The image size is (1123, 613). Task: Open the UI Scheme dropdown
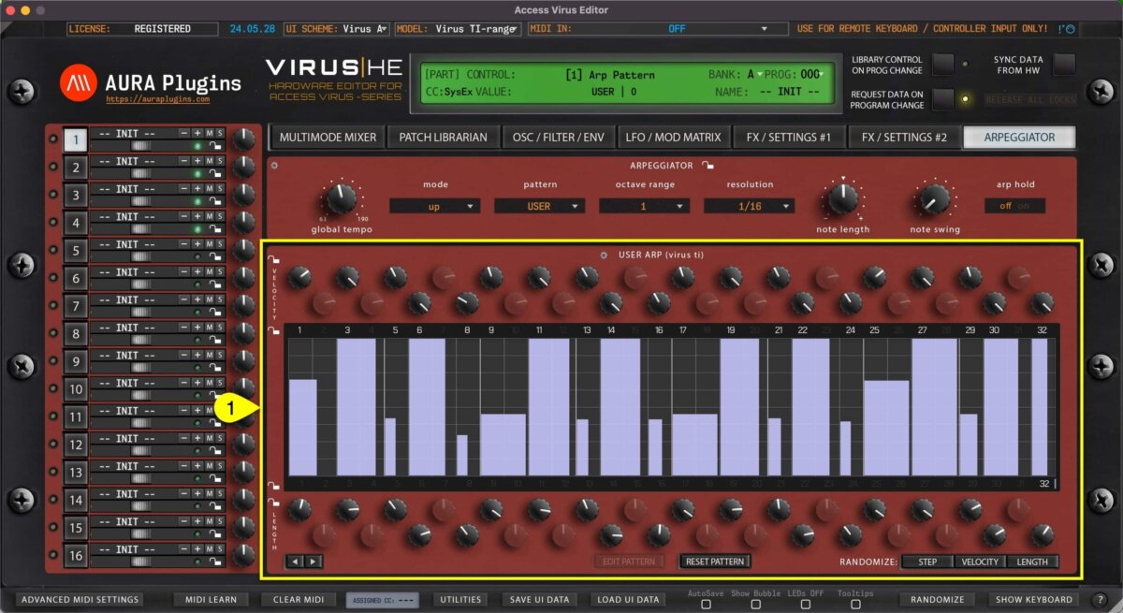coord(337,29)
